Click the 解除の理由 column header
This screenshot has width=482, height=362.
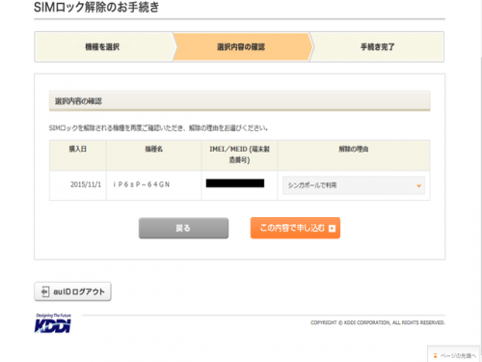pyautogui.click(x=354, y=154)
